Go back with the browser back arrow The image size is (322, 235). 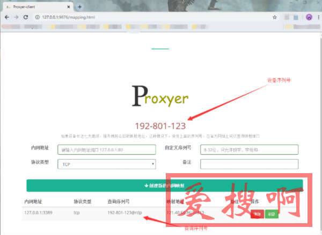click(x=7, y=17)
